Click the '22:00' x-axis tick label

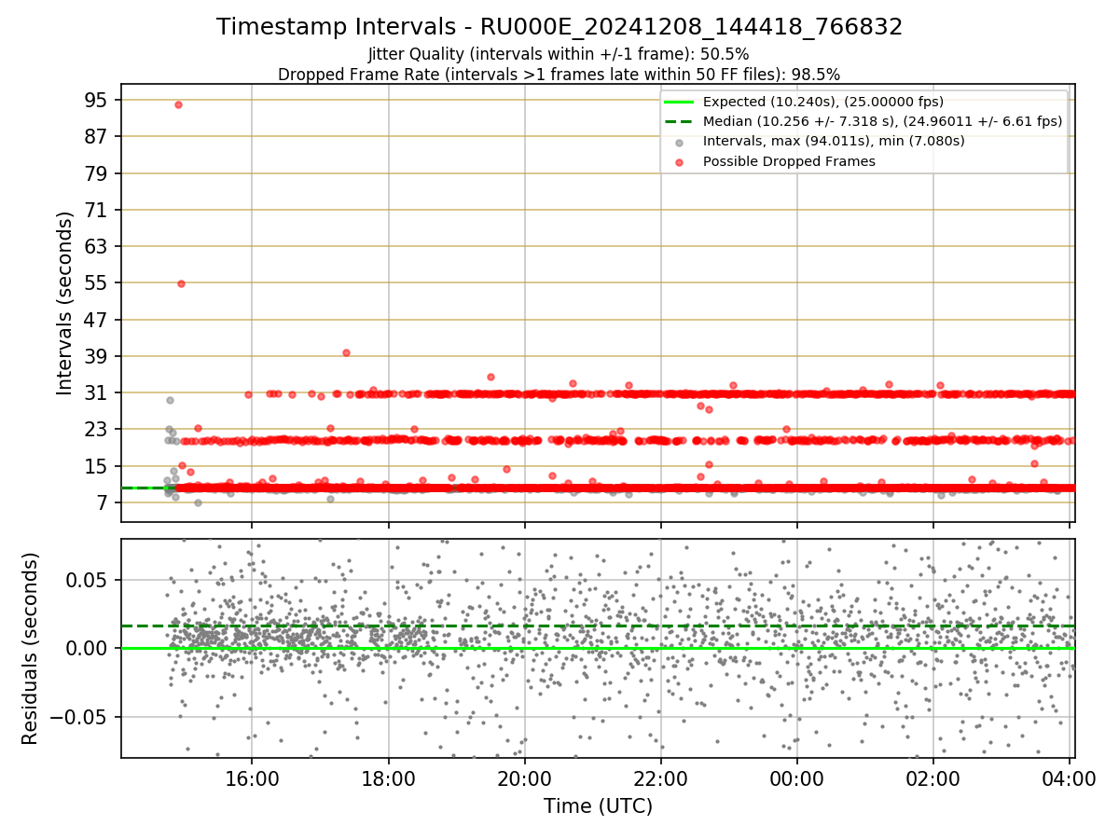pos(661,777)
